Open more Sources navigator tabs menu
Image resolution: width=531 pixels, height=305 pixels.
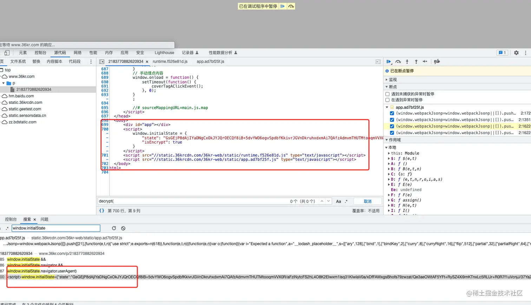point(91,62)
